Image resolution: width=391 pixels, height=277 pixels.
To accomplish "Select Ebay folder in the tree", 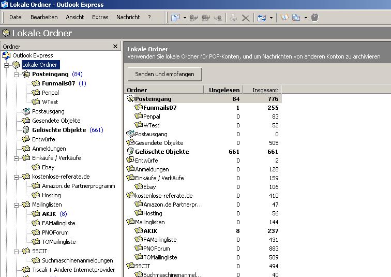I will (48, 167).
